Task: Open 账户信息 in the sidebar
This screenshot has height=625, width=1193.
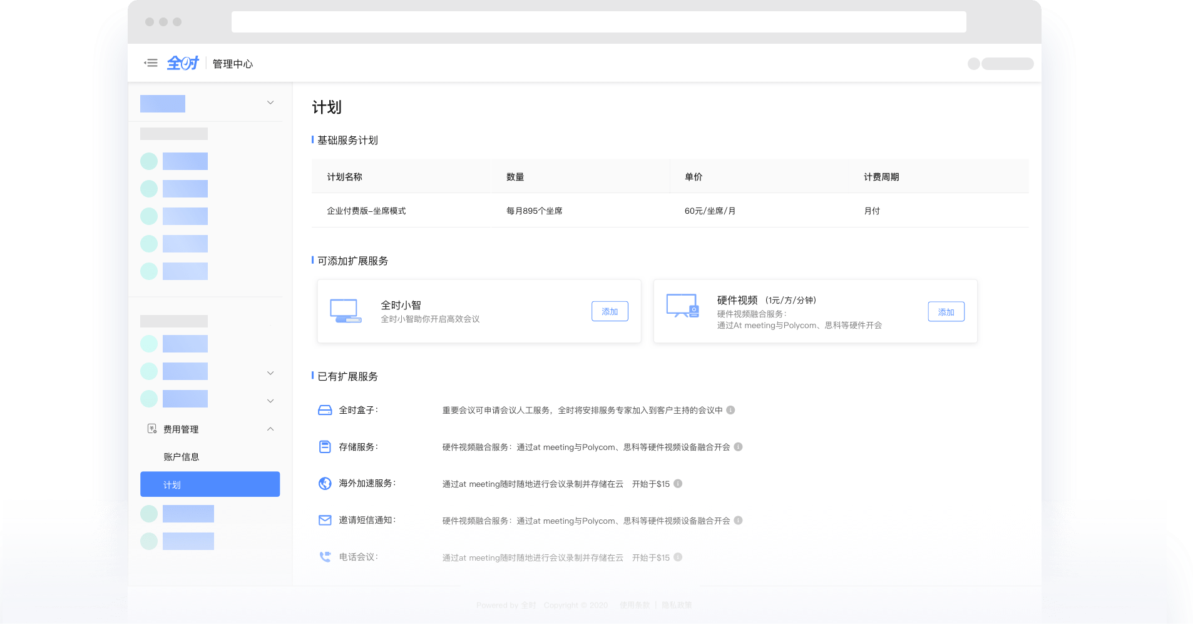Action: 182,457
